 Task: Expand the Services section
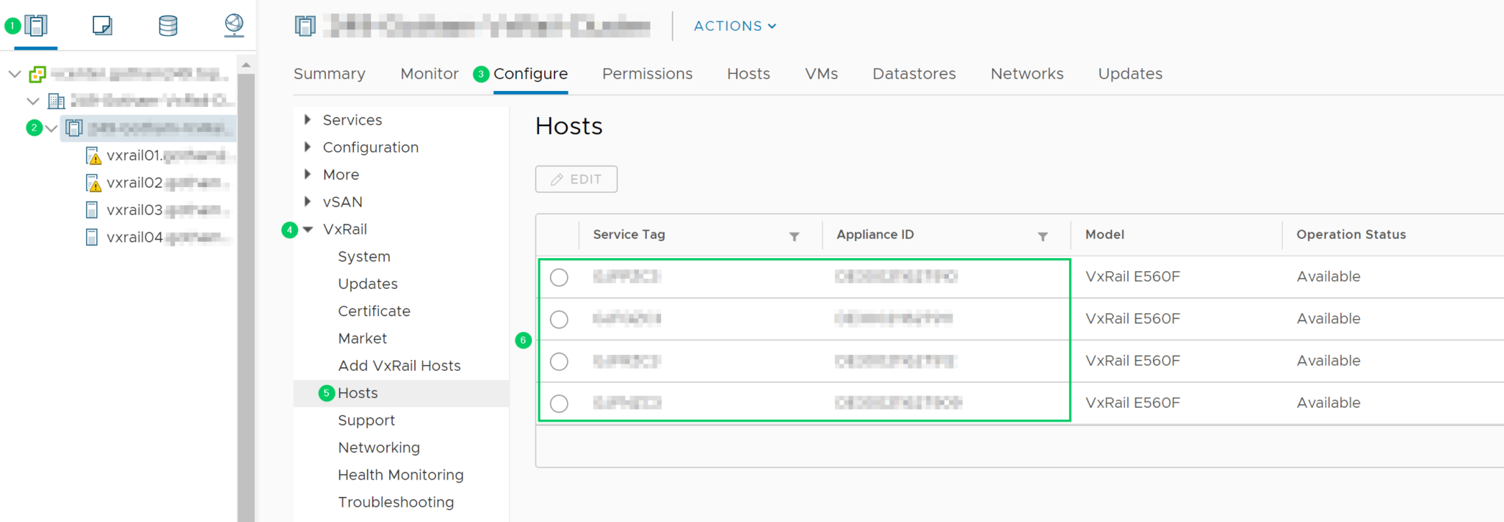pyautogui.click(x=308, y=120)
